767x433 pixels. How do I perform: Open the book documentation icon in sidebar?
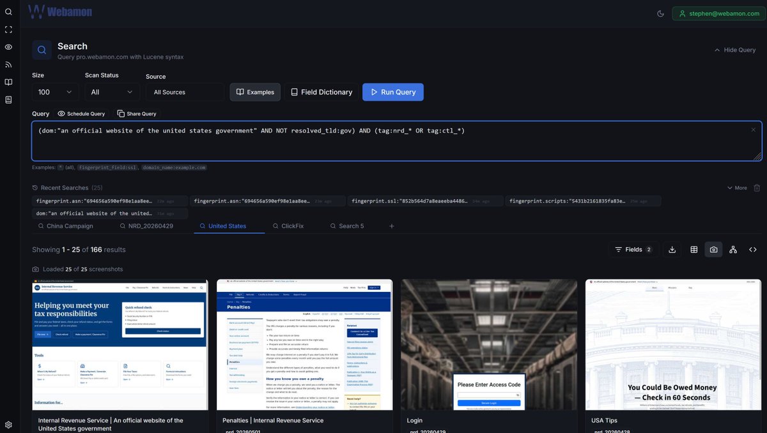[x=8, y=82]
